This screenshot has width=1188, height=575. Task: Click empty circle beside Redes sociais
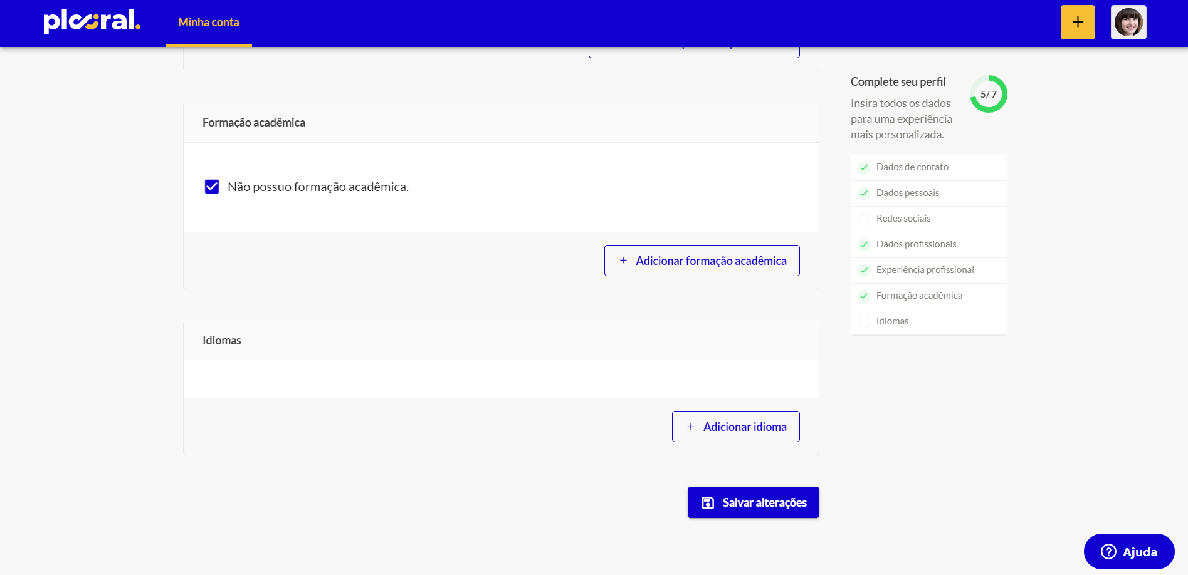click(x=864, y=219)
